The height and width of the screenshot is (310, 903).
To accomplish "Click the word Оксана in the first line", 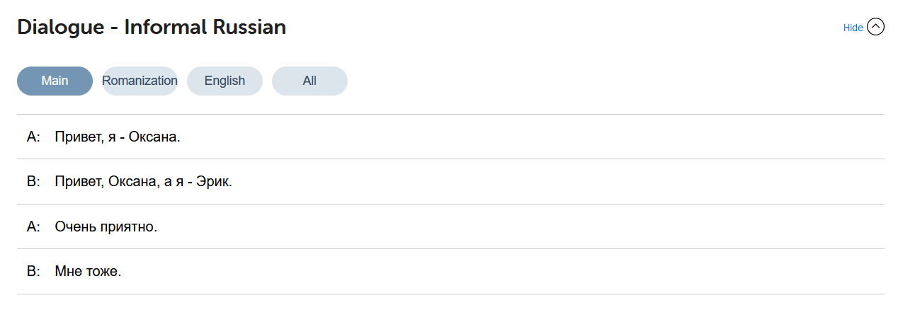I will [154, 137].
